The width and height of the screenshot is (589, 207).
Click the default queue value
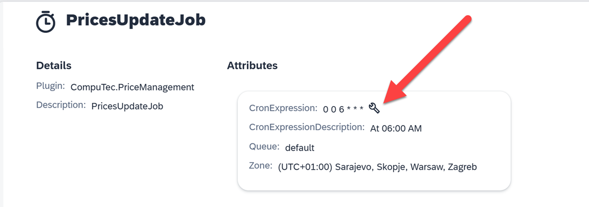pos(300,148)
